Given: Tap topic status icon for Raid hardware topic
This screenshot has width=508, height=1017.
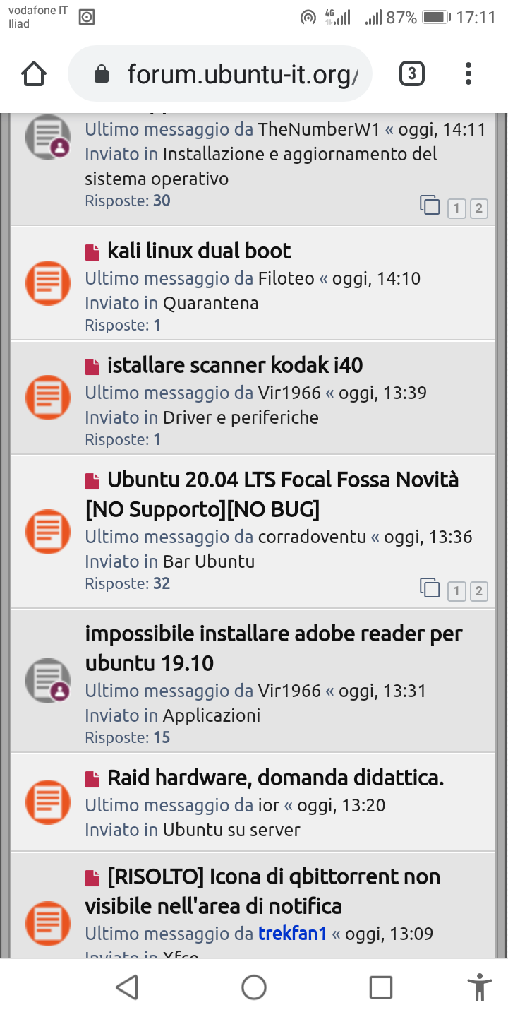Looking at the screenshot, I should click(x=48, y=802).
